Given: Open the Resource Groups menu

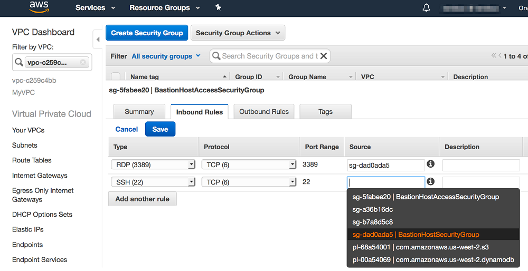Looking at the screenshot, I should click(165, 7).
